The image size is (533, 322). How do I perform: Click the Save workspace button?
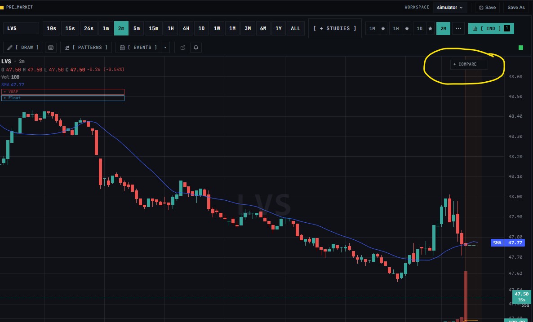(488, 8)
